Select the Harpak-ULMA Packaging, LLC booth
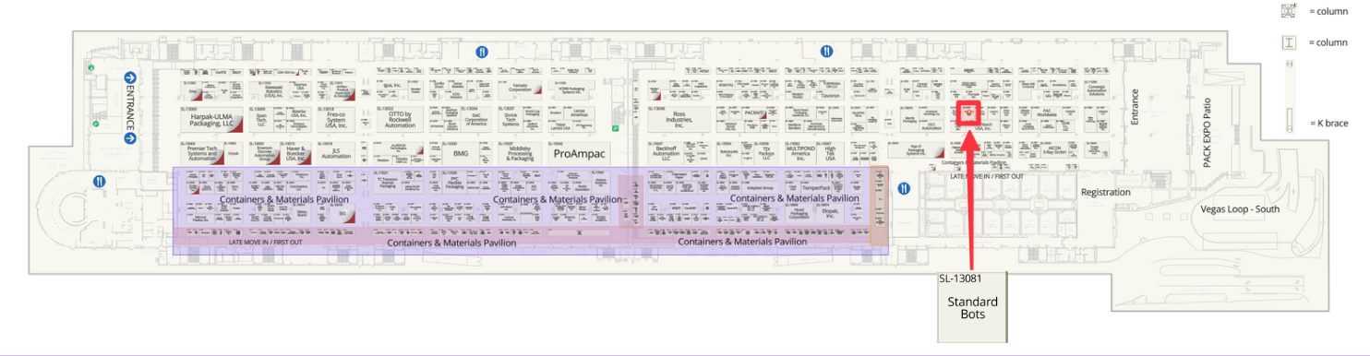Image resolution: width=1370 pixels, height=356 pixels. point(212,120)
